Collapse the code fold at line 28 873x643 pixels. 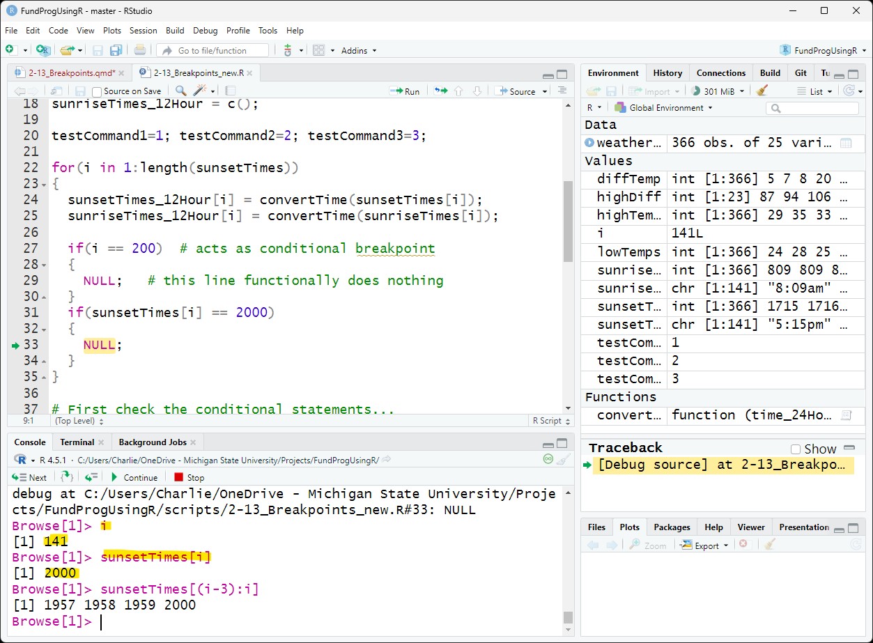pos(45,265)
